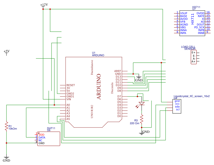
Task: Click the Arduino 'D10' pin label
Action: pos(118,85)
